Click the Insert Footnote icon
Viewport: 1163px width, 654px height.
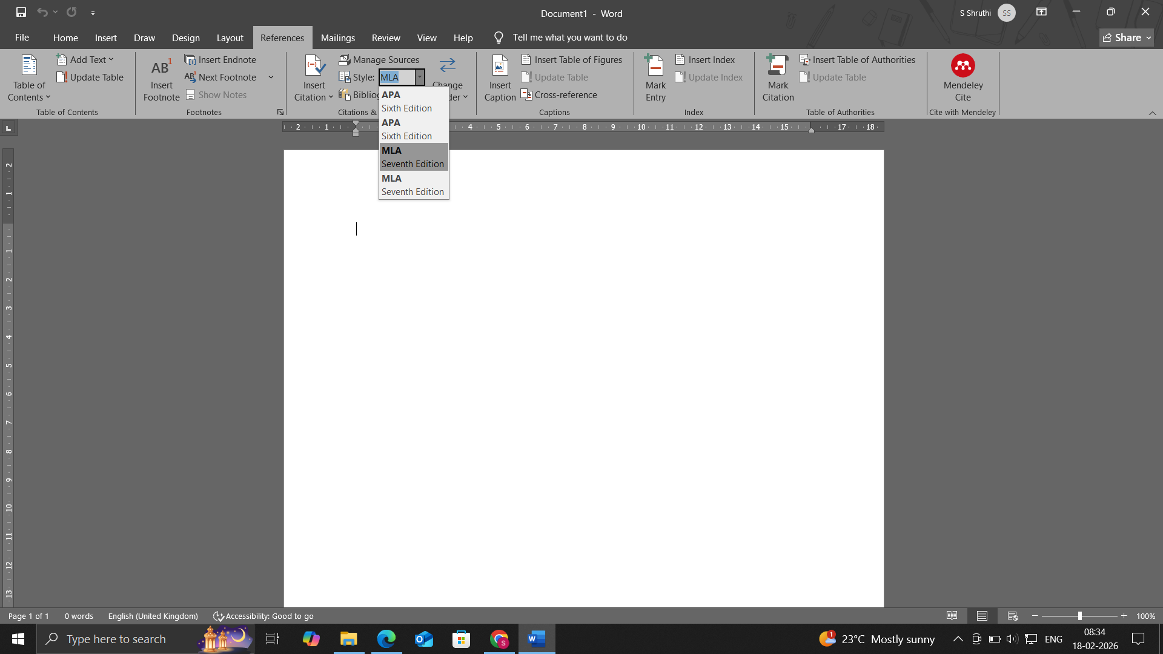point(161,68)
